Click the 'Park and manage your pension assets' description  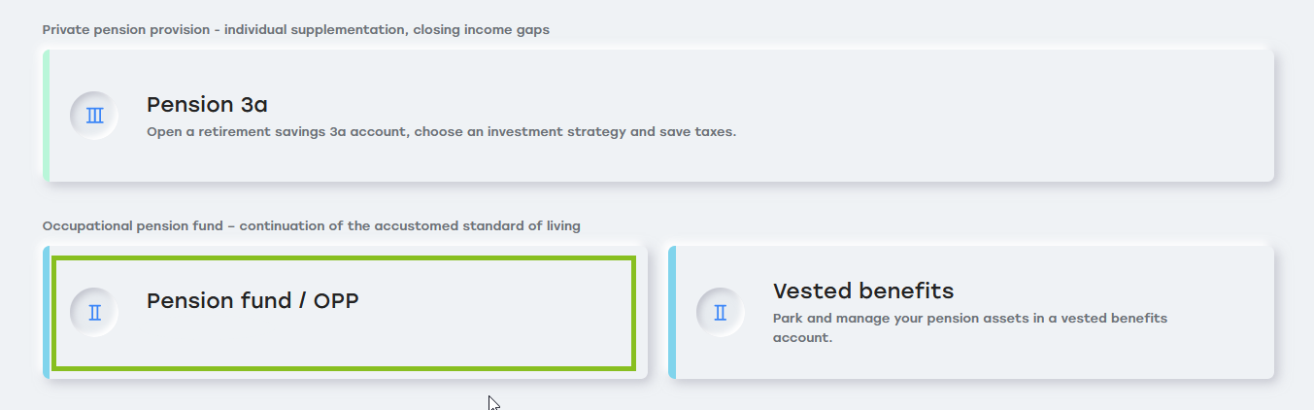[969, 328]
